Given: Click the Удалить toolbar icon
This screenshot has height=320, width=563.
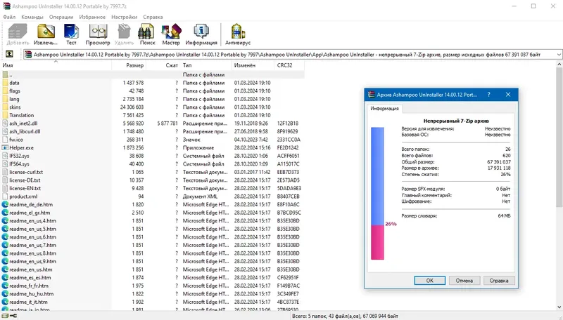Looking at the screenshot, I should (124, 34).
